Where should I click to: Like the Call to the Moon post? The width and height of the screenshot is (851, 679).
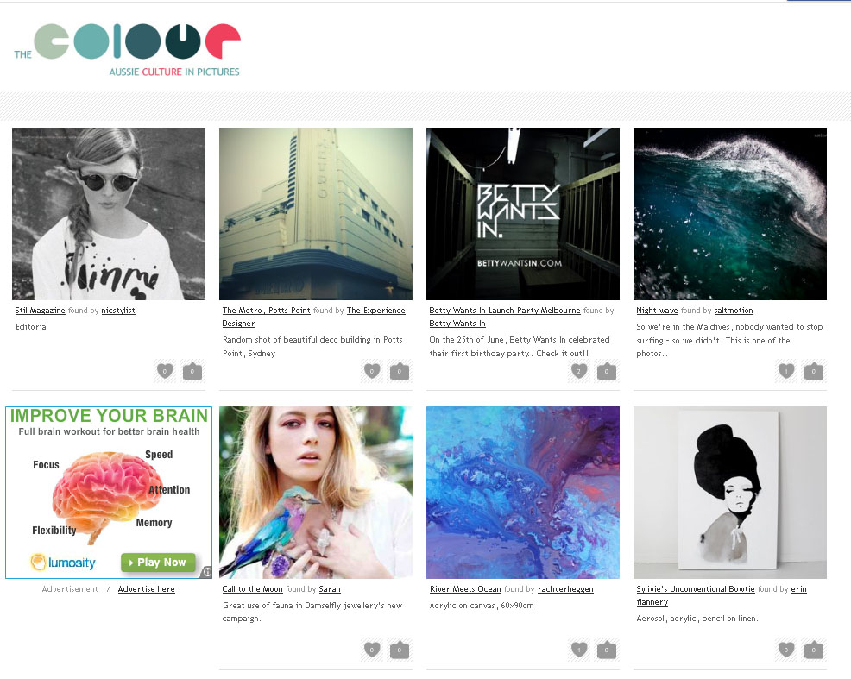coord(372,650)
